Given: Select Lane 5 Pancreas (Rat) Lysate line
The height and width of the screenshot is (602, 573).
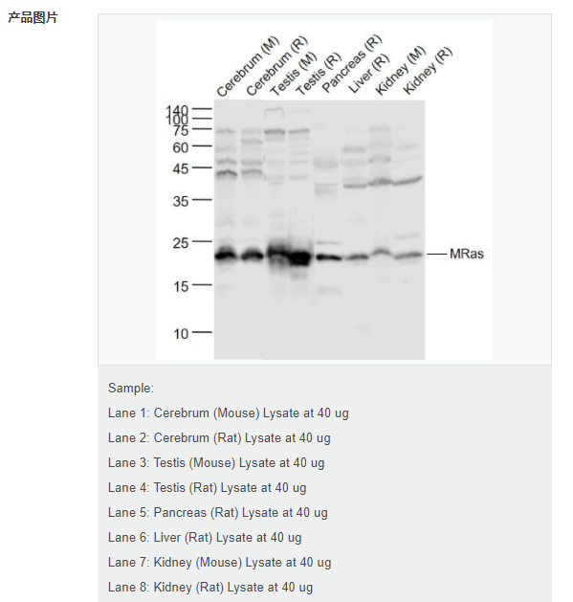Looking at the screenshot, I should [218, 513].
